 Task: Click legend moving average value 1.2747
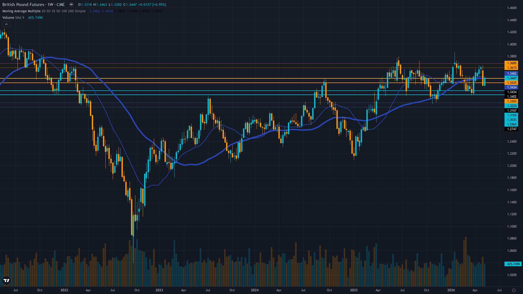[157, 11]
